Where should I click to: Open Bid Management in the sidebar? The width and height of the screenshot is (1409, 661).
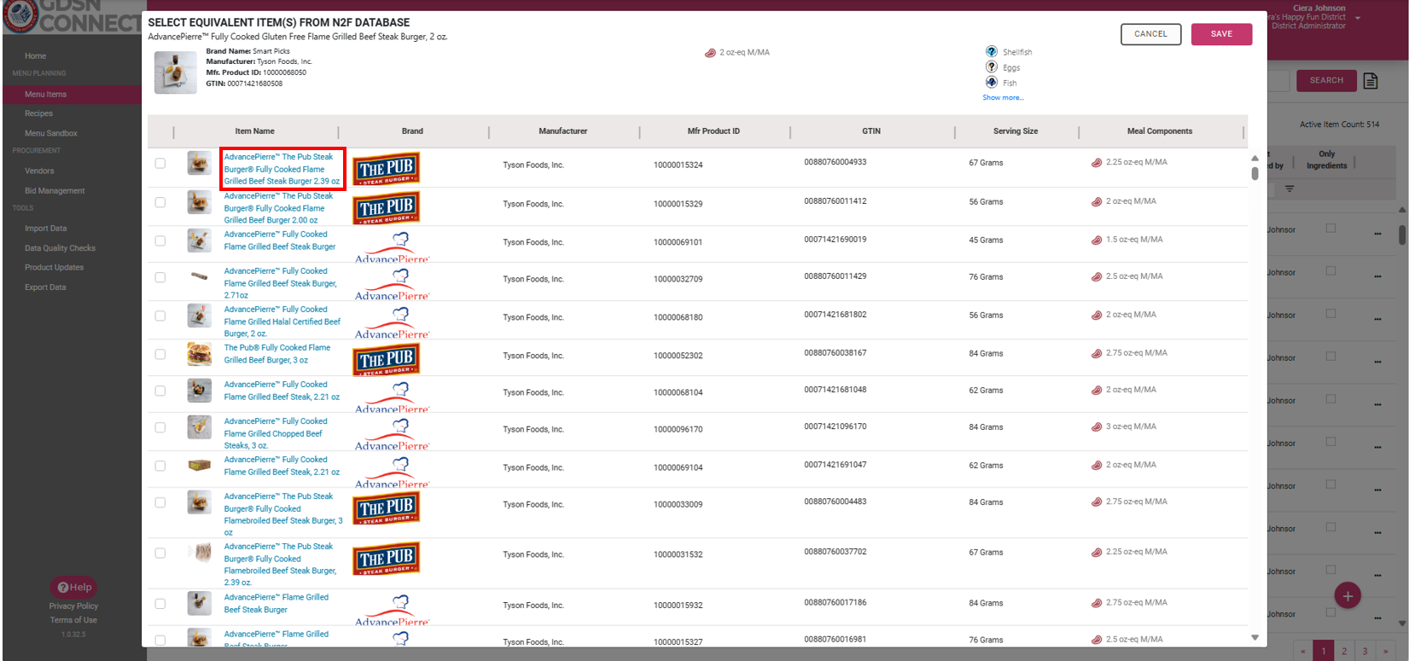(x=55, y=191)
